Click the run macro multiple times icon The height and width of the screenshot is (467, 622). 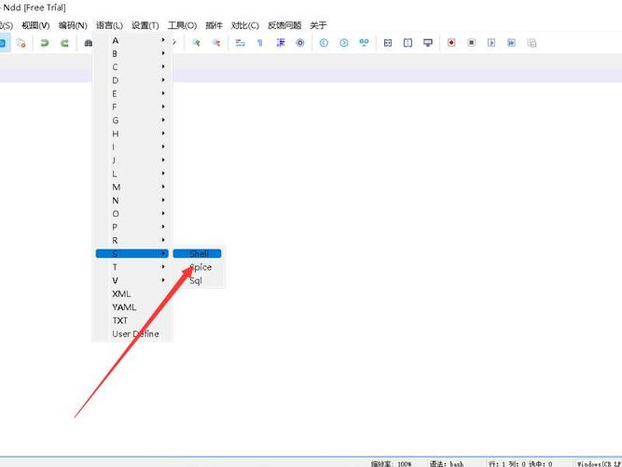[512, 43]
